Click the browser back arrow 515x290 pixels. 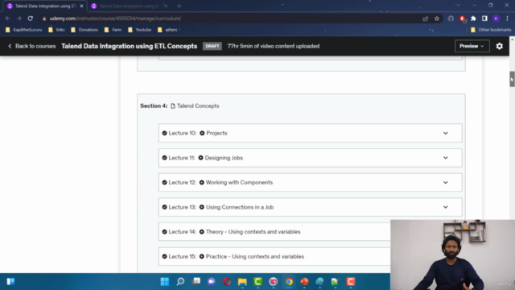[7, 19]
